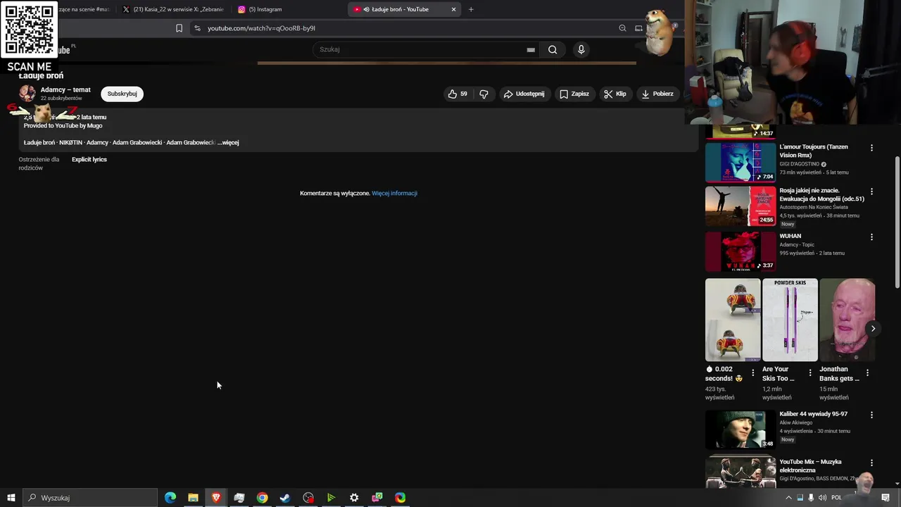This screenshot has width=901, height=507.
Task: Expand description with ...więcej
Action: pyautogui.click(x=228, y=142)
